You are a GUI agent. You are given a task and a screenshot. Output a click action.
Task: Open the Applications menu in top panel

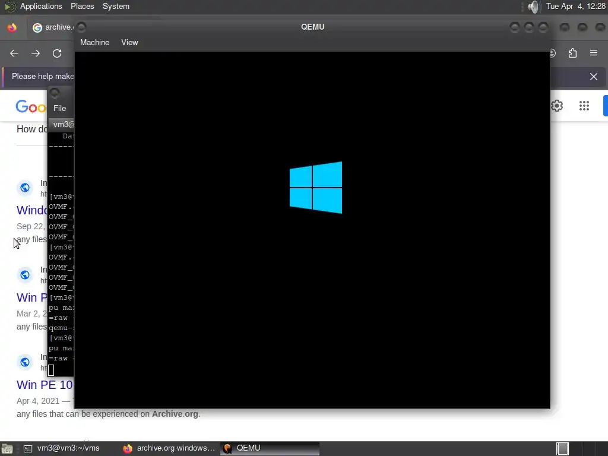41,6
